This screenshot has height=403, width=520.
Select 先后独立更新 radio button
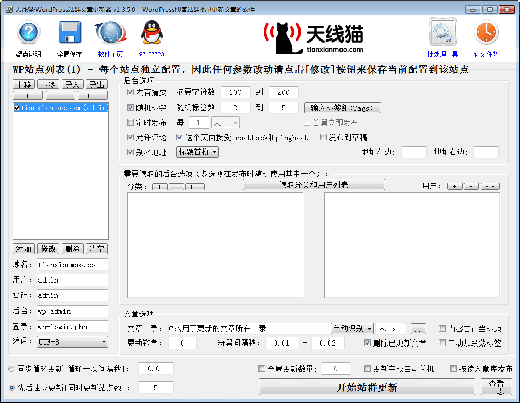12,388
